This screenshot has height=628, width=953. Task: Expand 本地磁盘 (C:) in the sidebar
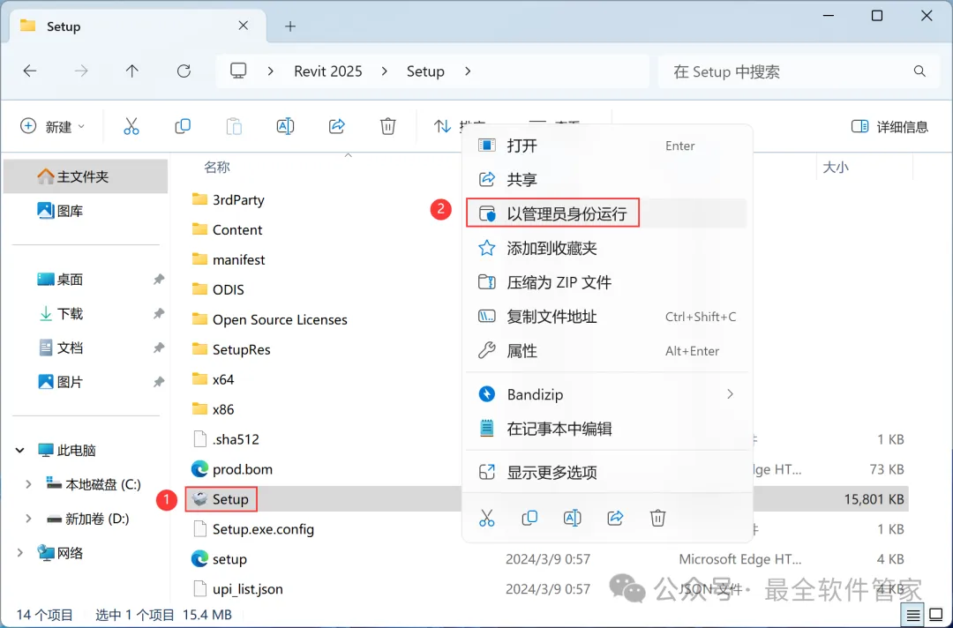point(28,484)
